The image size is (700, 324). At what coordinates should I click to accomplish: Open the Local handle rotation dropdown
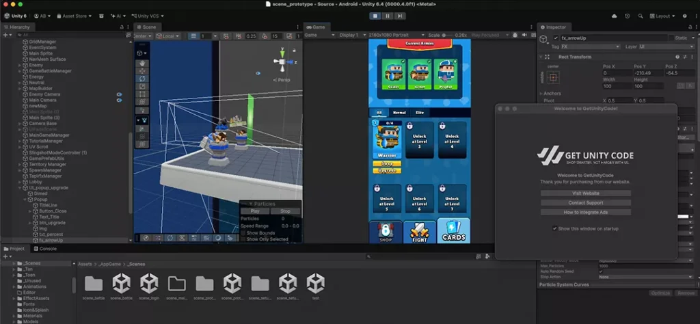point(168,36)
